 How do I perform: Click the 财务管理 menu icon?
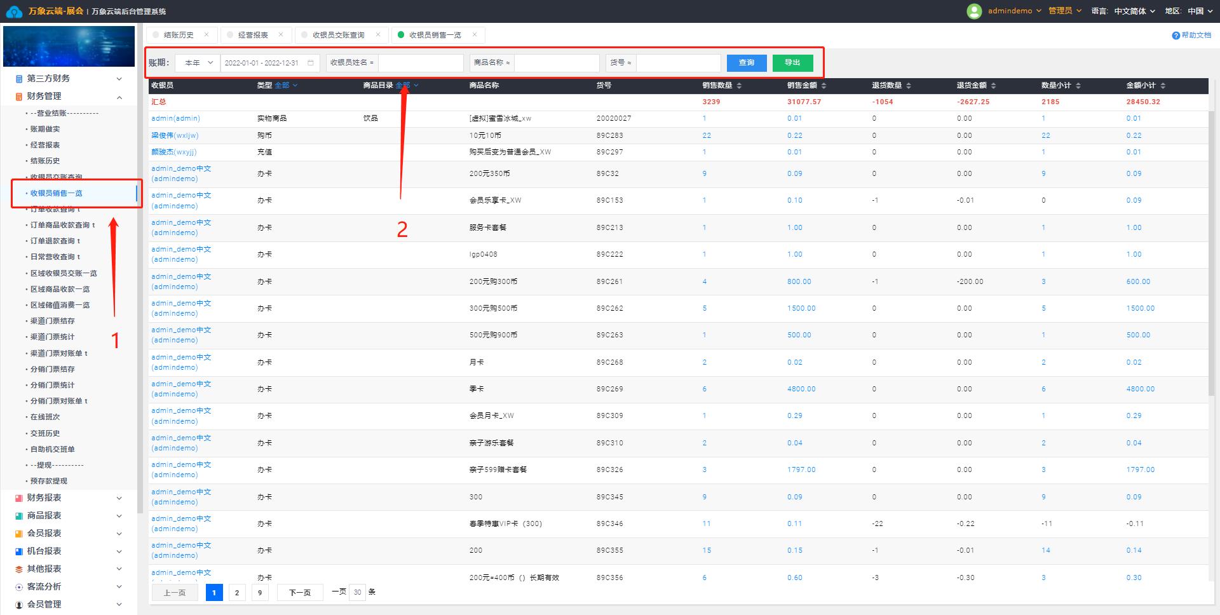[19, 97]
